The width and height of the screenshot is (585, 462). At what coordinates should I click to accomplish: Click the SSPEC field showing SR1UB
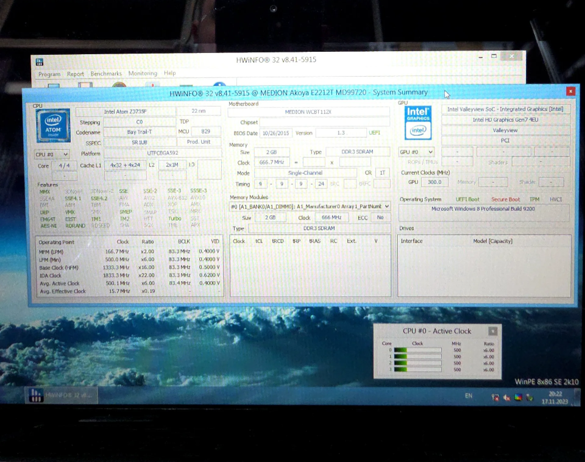click(x=139, y=142)
